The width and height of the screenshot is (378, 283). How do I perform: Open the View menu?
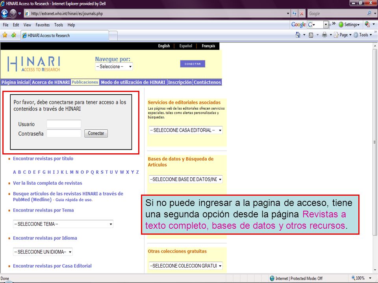(27, 25)
